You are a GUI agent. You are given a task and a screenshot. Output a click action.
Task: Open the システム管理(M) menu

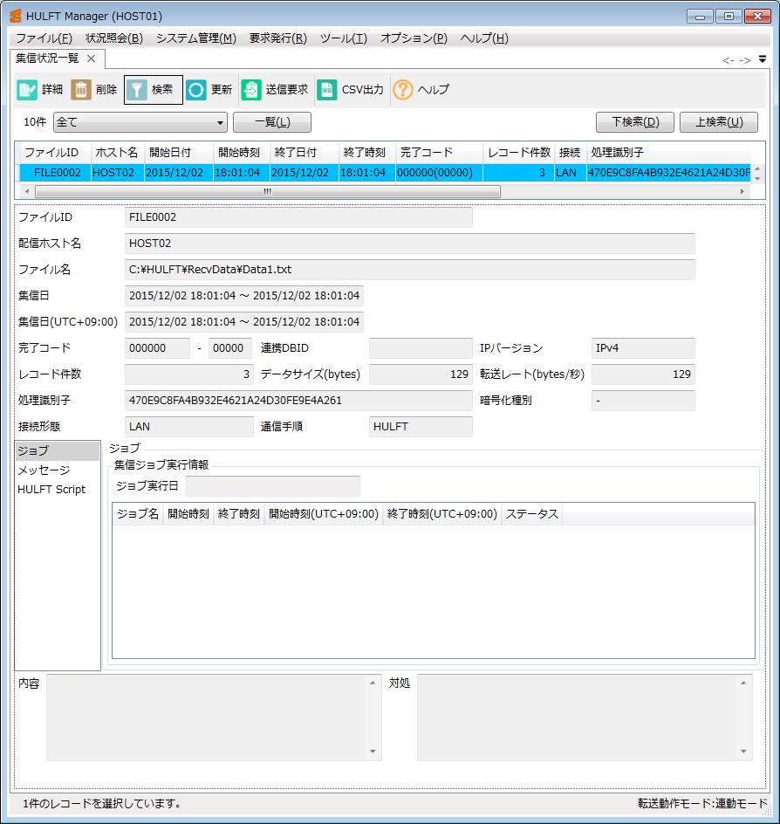tap(196, 38)
